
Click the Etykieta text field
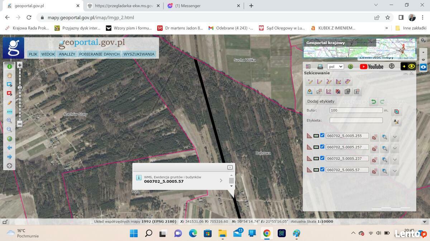(x=356, y=120)
